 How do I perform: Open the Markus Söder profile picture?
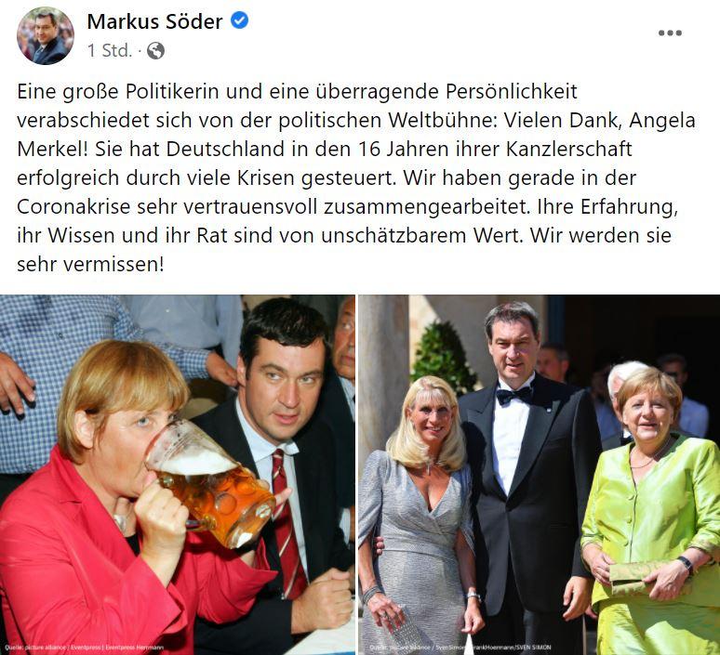tap(45, 35)
